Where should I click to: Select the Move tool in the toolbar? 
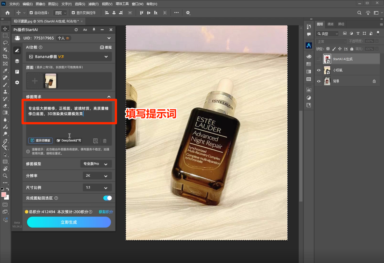(5, 29)
